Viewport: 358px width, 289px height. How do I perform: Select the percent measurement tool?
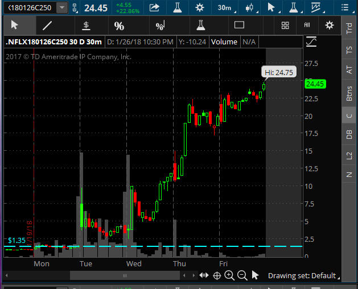[x=119, y=26]
